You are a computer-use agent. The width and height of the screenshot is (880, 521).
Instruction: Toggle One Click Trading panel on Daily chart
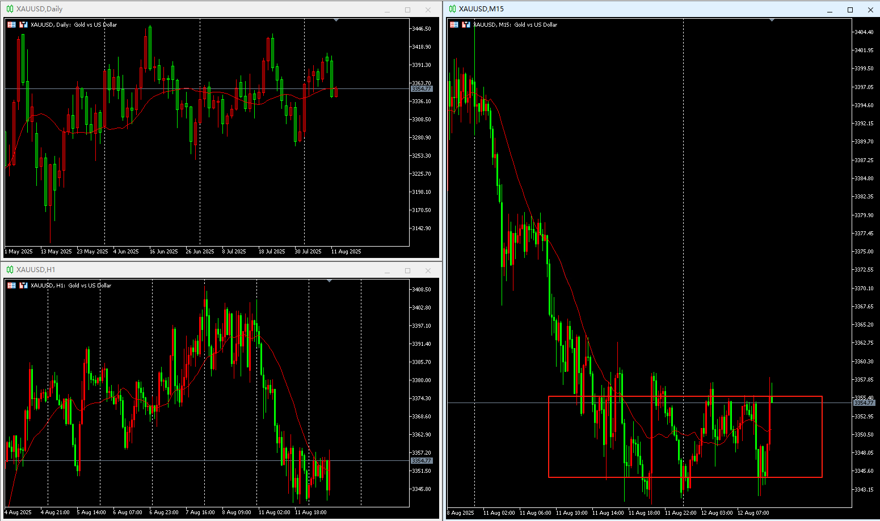pos(23,24)
